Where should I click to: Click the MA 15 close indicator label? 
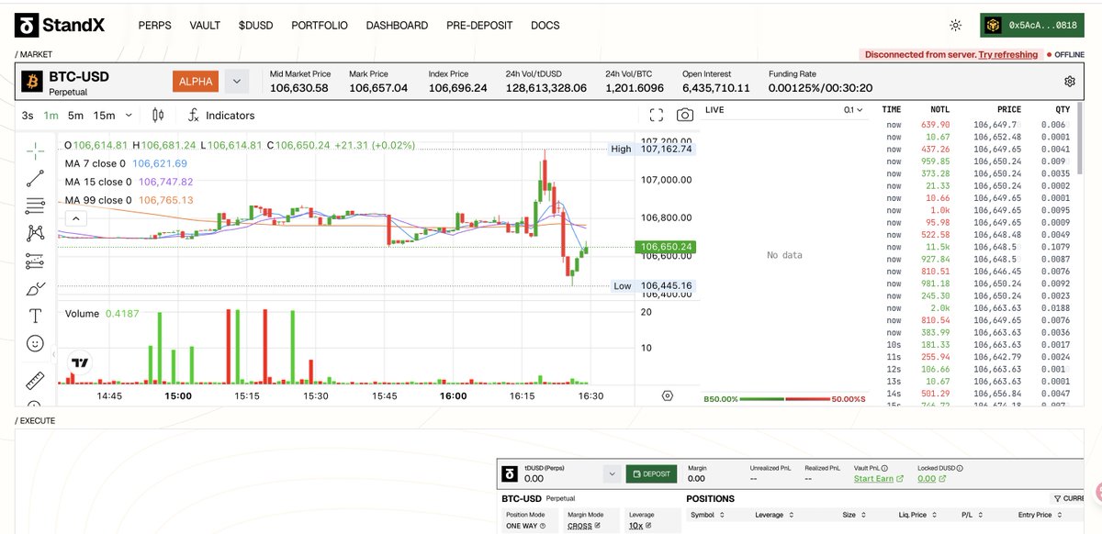click(x=98, y=182)
